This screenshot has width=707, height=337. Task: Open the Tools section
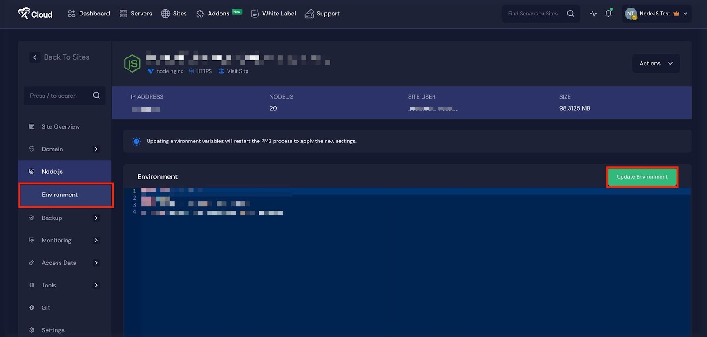tap(49, 285)
